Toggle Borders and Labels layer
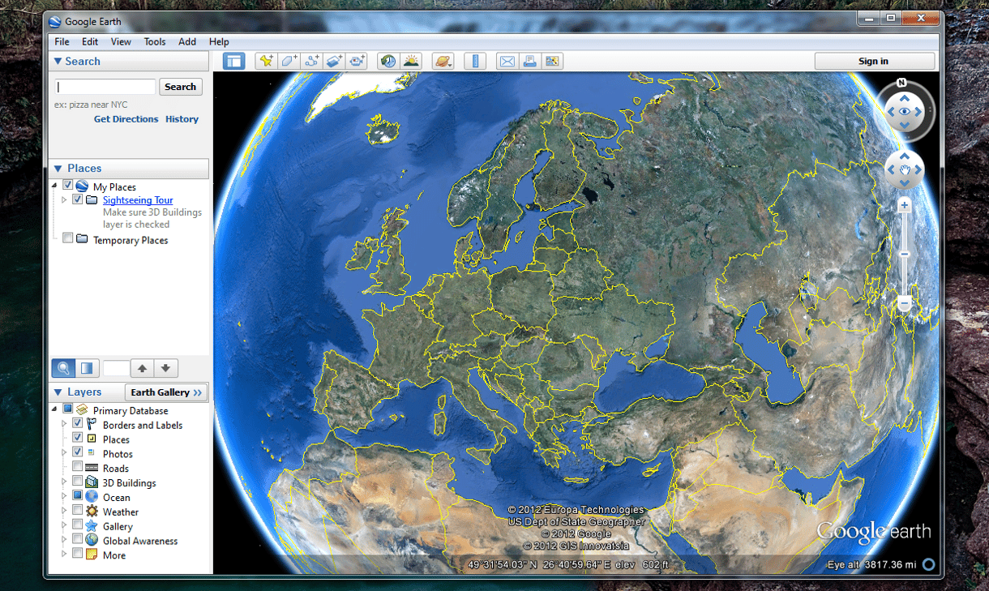Viewport: 989px width, 591px height. tap(78, 424)
